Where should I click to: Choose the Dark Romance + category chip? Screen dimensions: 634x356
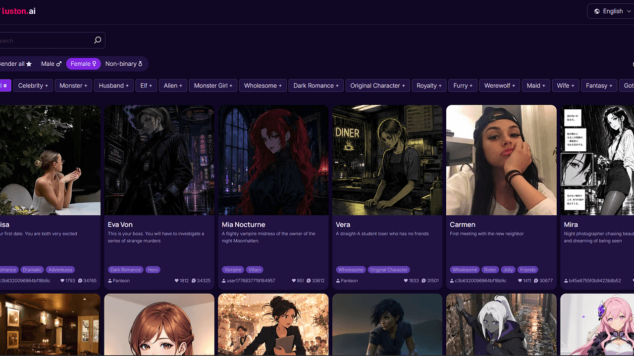click(x=316, y=86)
